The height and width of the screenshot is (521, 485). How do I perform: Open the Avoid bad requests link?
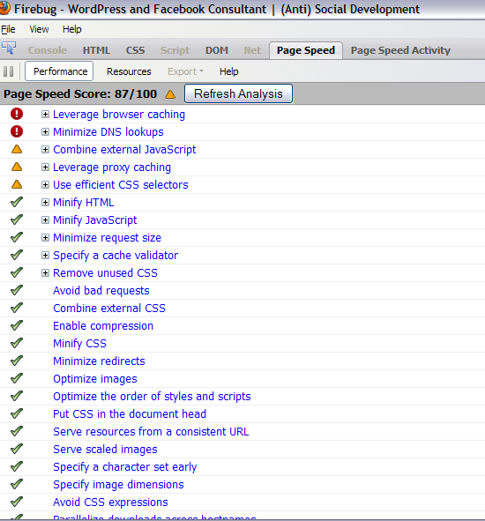(101, 291)
